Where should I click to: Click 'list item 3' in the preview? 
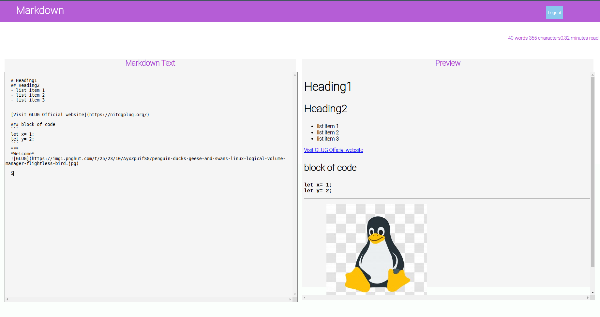(328, 139)
